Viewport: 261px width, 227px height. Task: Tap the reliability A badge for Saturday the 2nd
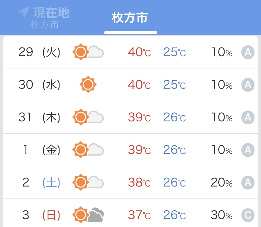pos(248,182)
